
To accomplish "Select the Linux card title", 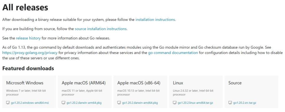I will click(x=178, y=83).
